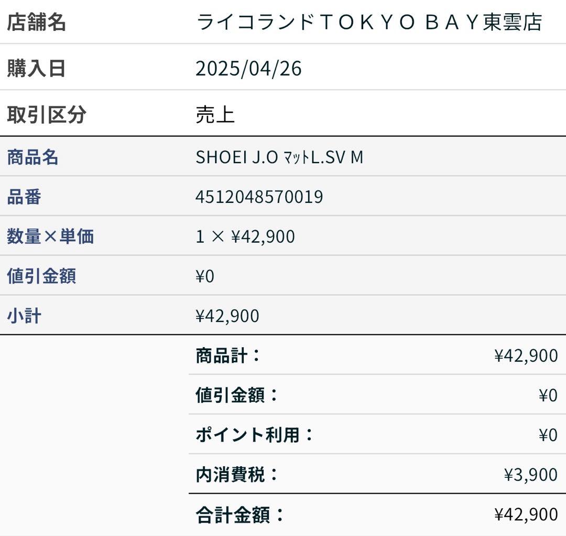
Task: Click the ポイント利用 label
Action: (254, 435)
